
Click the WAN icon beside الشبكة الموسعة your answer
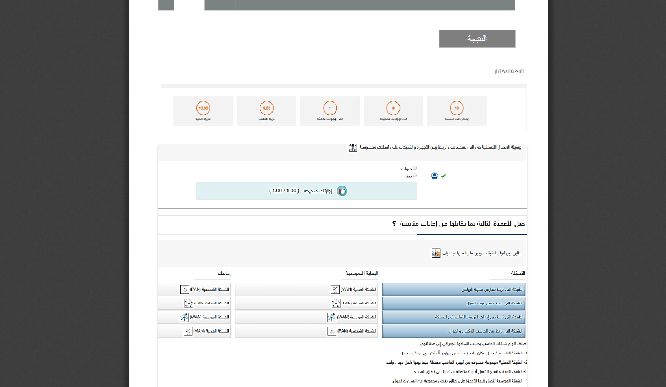pyautogui.click(x=184, y=317)
